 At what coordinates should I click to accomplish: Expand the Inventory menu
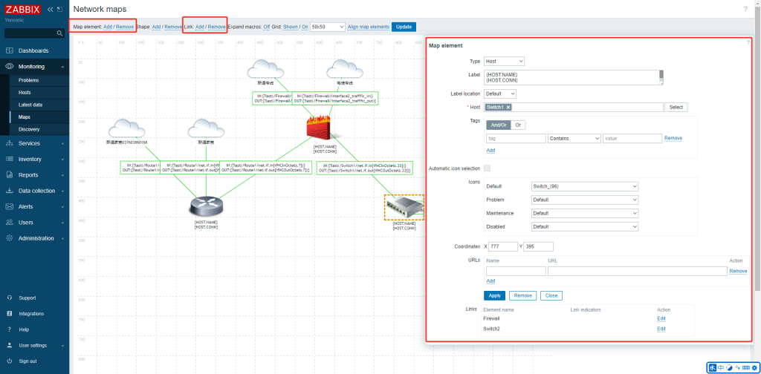point(34,159)
